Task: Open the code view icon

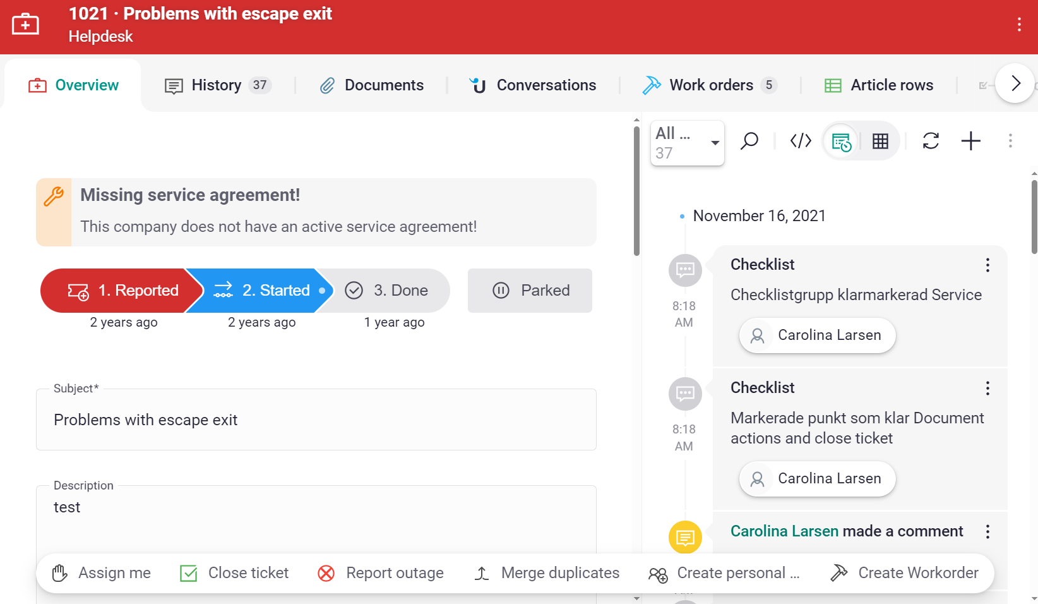Action: pyautogui.click(x=801, y=141)
